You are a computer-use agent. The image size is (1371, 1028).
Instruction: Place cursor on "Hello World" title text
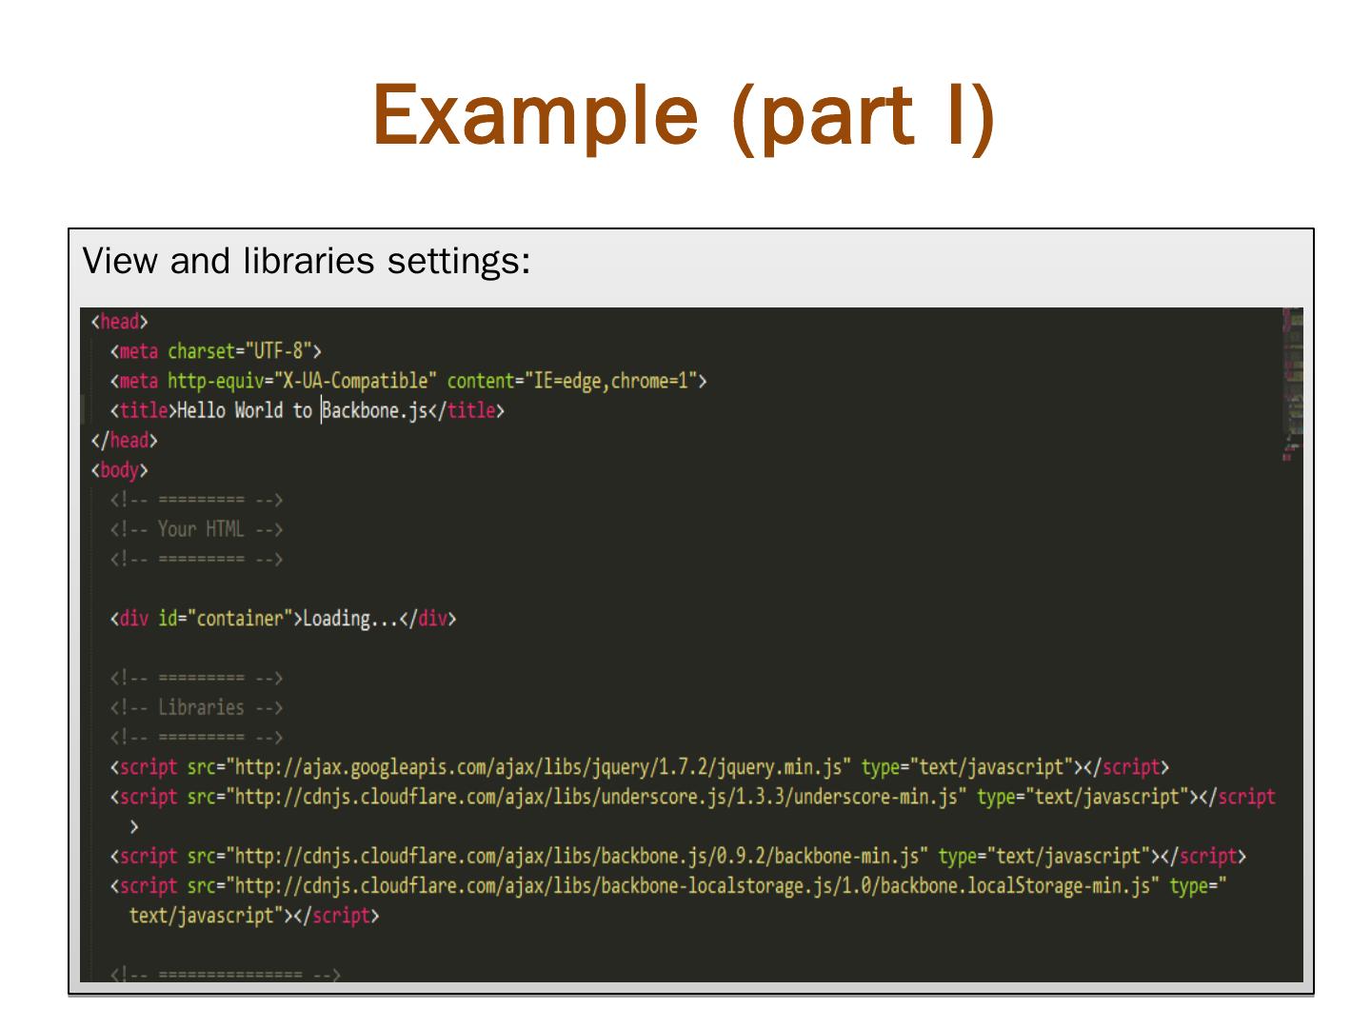tap(229, 410)
